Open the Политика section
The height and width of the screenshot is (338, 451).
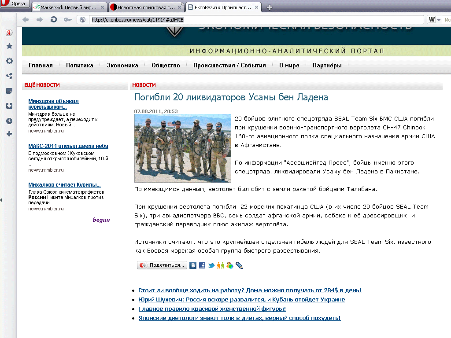coord(80,66)
